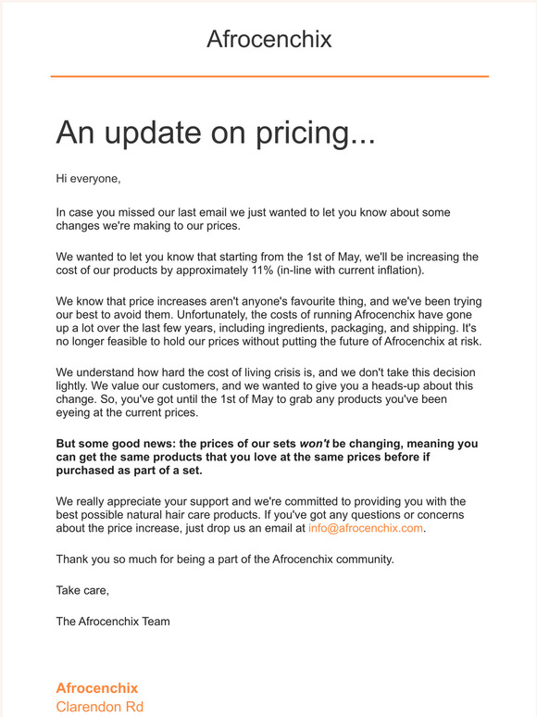Click the italic word 'won't'
This screenshot has height=717, width=537.
coord(315,444)
